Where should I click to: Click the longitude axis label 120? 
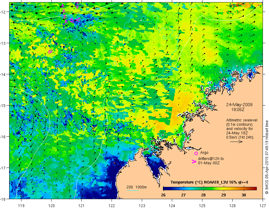click(x=51, y=206)
